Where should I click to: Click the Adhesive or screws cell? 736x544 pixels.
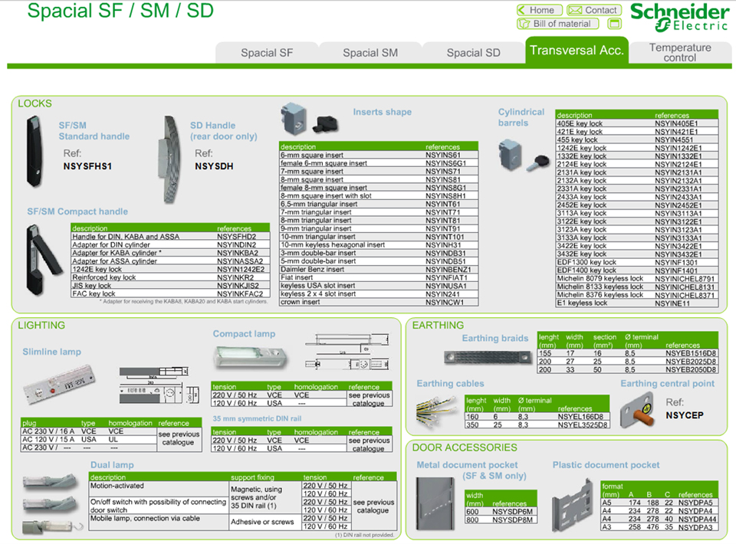point(264,522)
